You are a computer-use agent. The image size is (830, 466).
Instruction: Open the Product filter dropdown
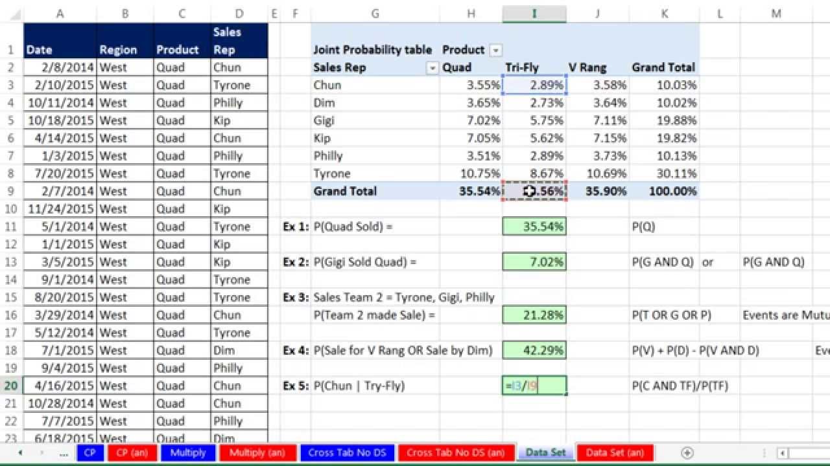click(x=496, y=50)
